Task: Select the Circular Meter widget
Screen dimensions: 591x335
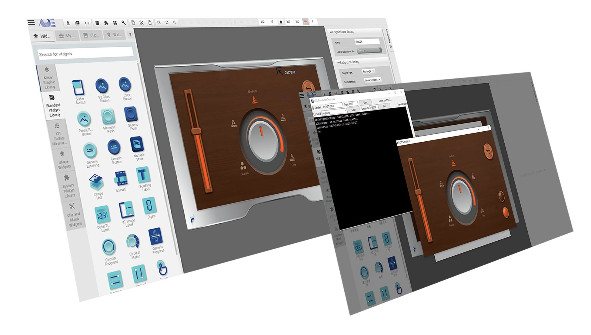Action: [133, 242]
